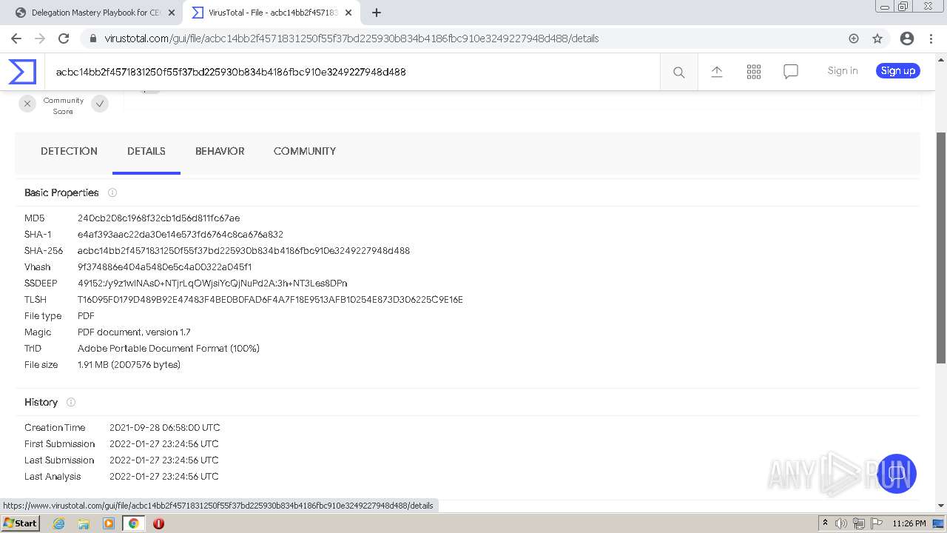The image size is (947, 533).
Task: Select the VirusTotal browser tab
Action: pyautogui.click(x=270, y=13)
